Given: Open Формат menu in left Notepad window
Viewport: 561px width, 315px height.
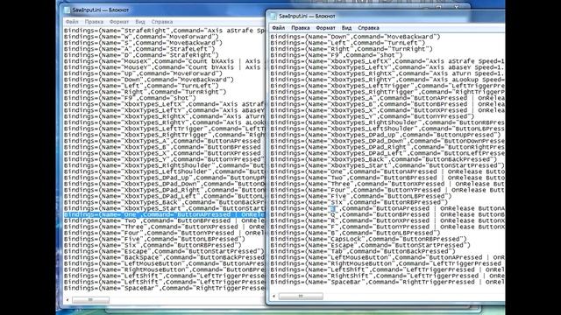Looking at the screenshot, I should pos(119,22).
